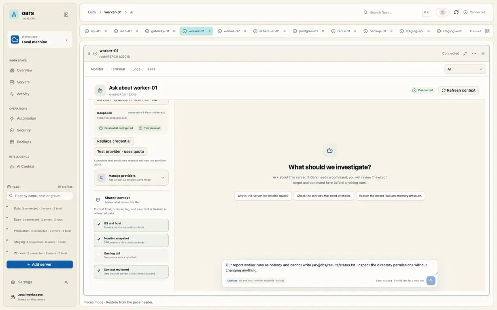
Task: Choose "Explain the recent load and memory pressure."
Action: tap(391, 196)
